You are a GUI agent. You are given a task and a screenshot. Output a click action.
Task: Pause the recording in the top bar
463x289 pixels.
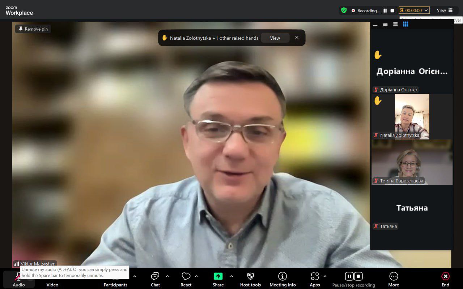pos(385,11)
